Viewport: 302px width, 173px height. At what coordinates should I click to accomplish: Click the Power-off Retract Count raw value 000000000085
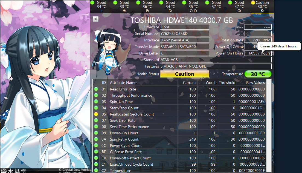coord(252,158)
